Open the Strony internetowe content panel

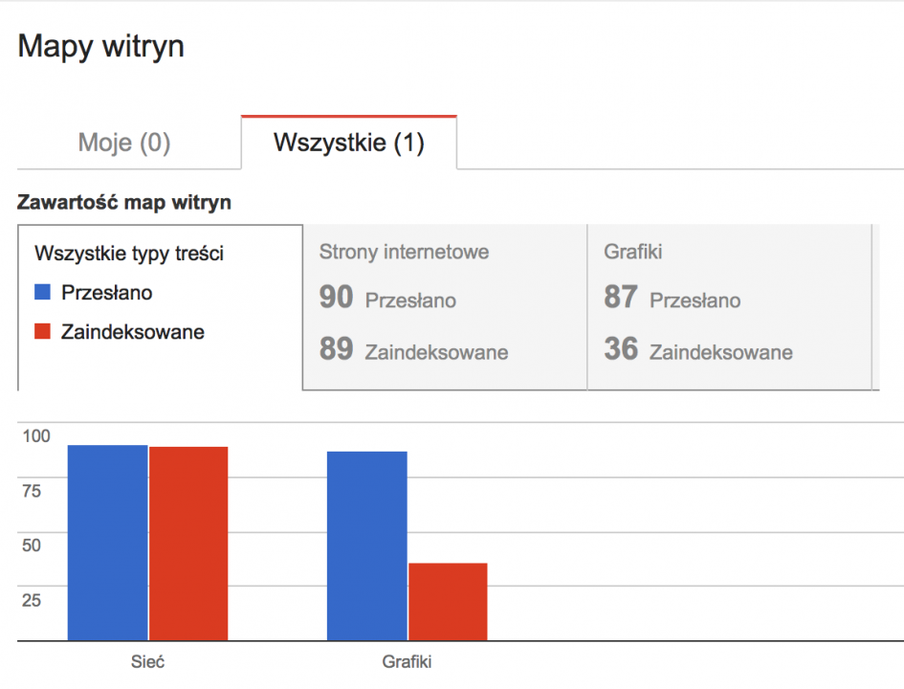(445, 307)
